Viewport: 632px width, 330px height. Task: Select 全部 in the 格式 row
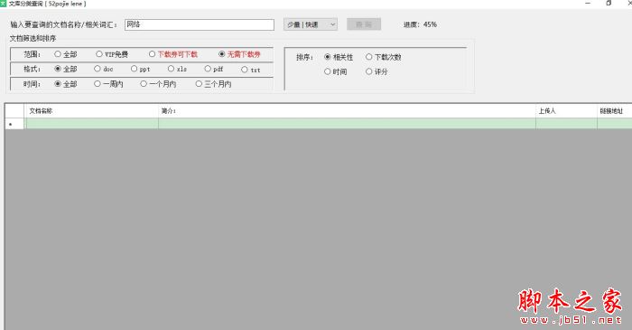pos(65,69)
